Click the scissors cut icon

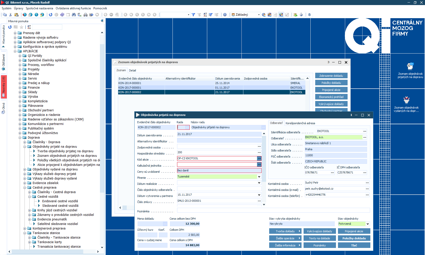point(10,15)
